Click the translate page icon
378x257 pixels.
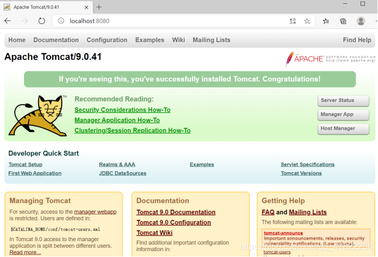tap(293, 21)
